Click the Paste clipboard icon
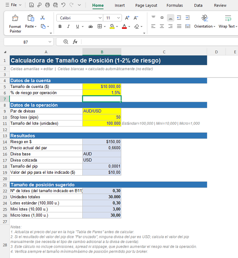Viewport: 238px width, 258px height. tap(31, 18)
